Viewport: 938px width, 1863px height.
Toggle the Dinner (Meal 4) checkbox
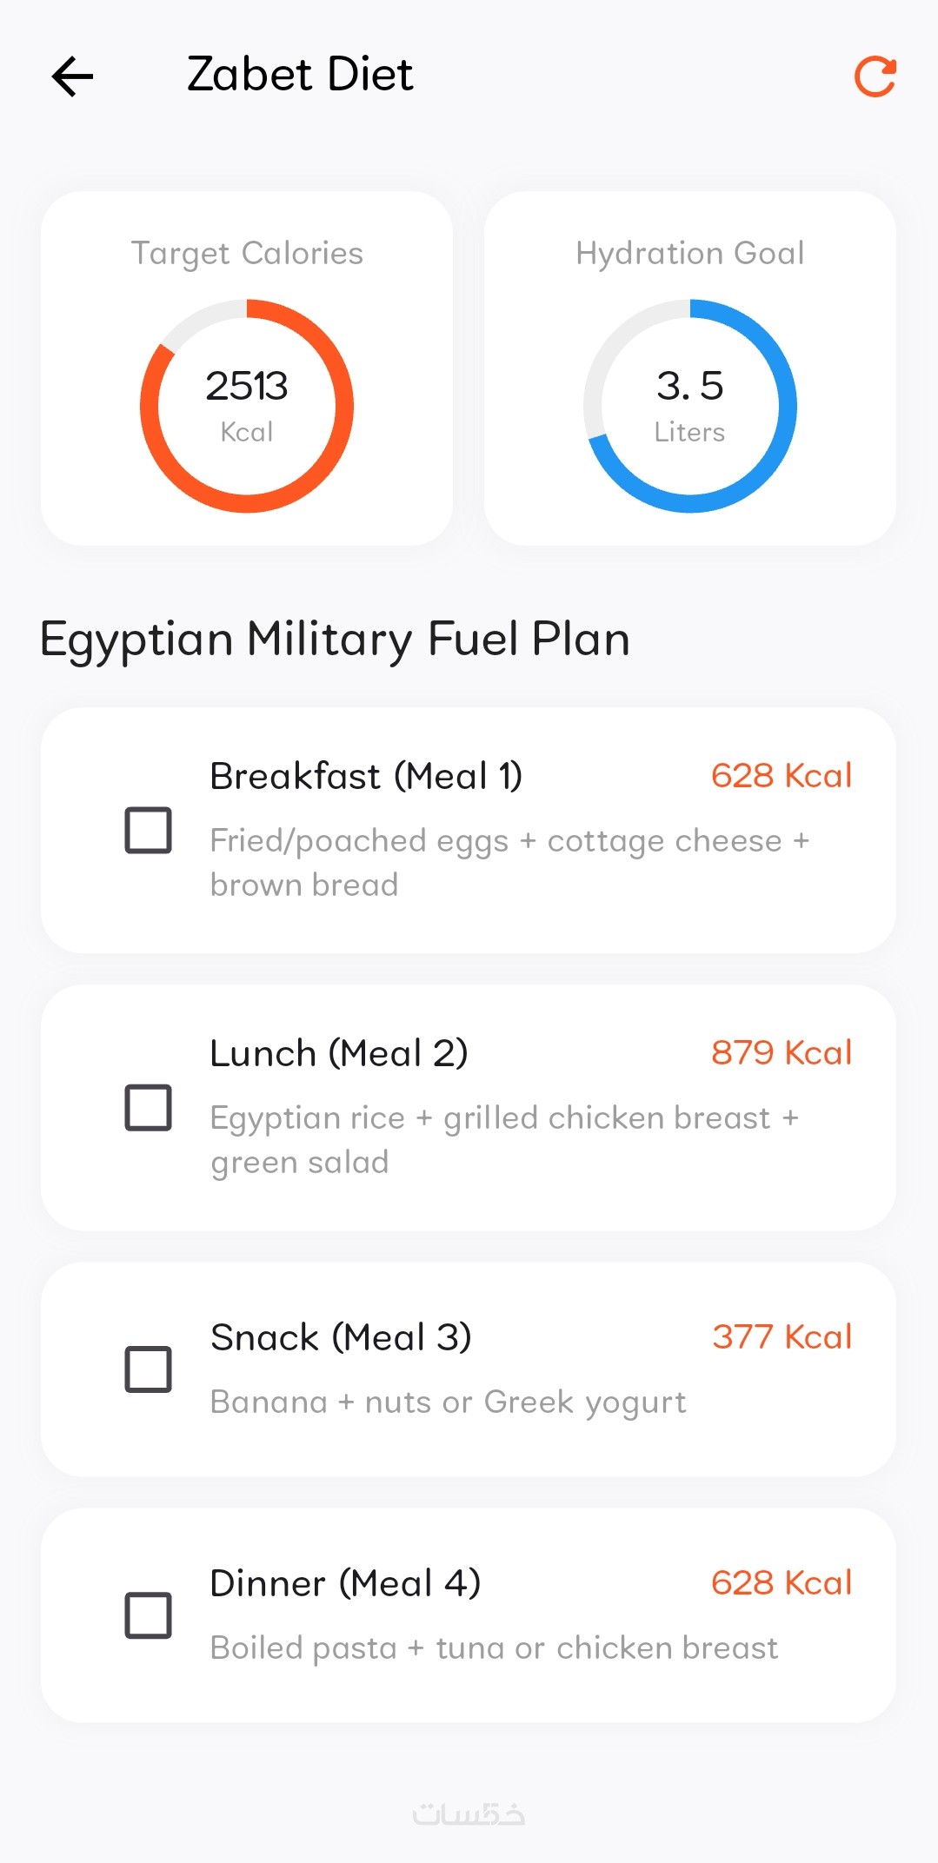click(x=148, y=1615)
